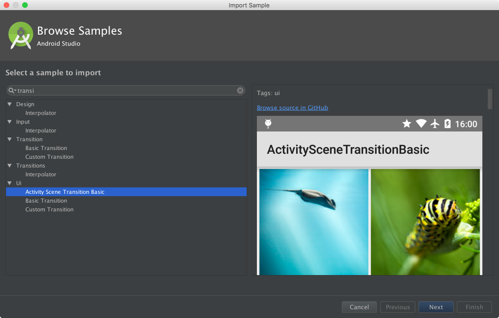Select Basic Transition under Ui
This screenshot has width=499, height=318.
(x=46, y=201)
